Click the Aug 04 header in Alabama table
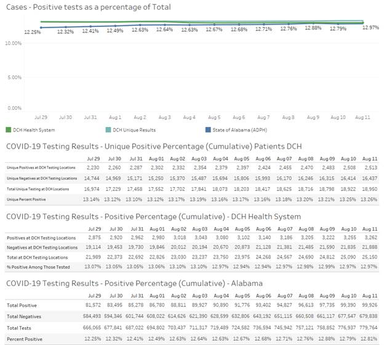 pos(221,296)
